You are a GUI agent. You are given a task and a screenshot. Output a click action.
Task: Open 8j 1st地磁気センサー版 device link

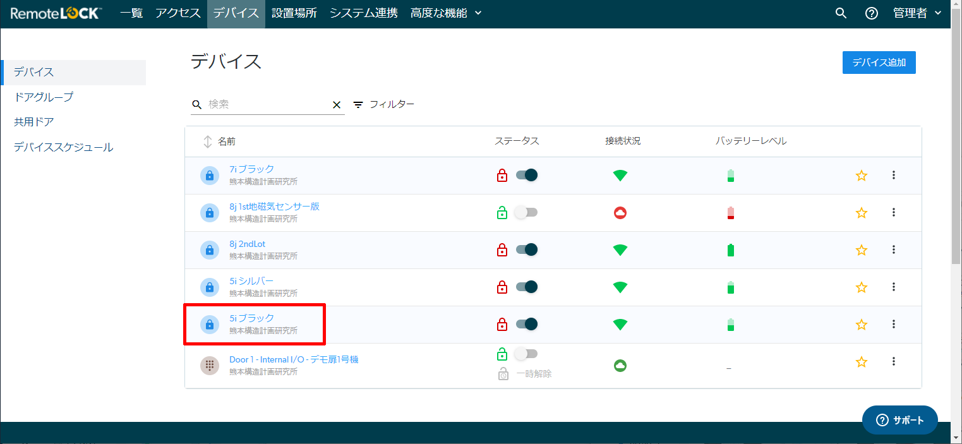coord(275,207)
